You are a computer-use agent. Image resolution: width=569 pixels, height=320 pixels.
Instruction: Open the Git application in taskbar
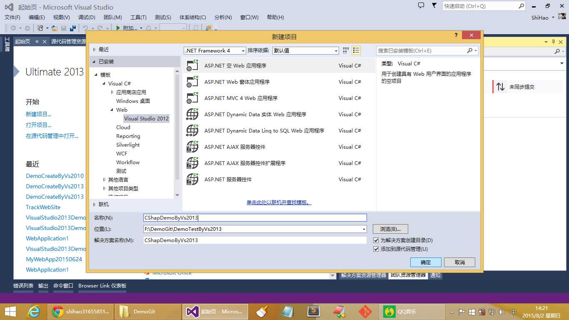point(365,311)
